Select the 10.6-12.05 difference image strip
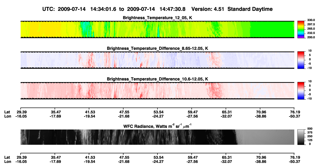The height and width of the screenshot is (167, 327). tap(157, 91)
